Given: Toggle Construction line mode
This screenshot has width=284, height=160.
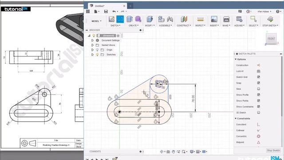Looking at the screenshot, I should coord(258,65).
